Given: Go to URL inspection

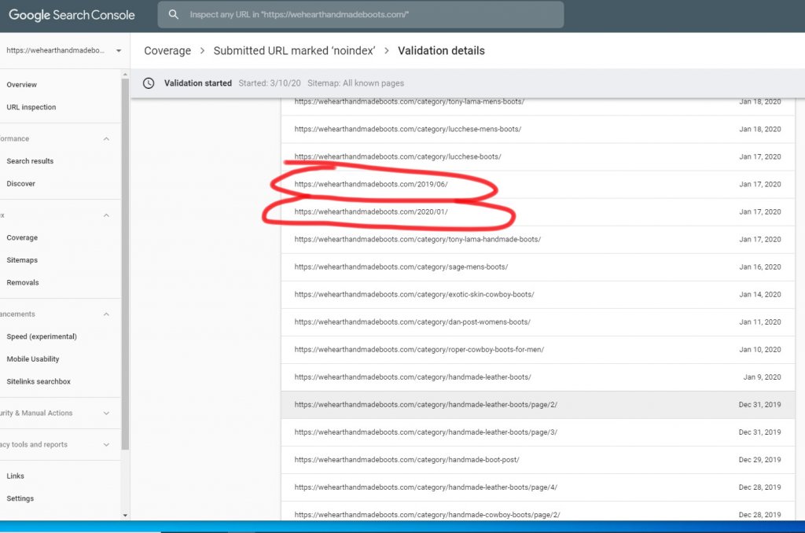Looking at the screenshot, I should (31, 108).
